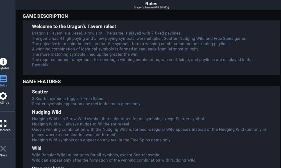
Task: Open the Paytable info icon
Action: (3, 62)
